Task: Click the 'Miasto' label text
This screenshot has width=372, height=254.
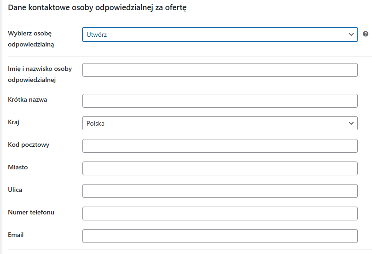Action: [x=18, y=167]
